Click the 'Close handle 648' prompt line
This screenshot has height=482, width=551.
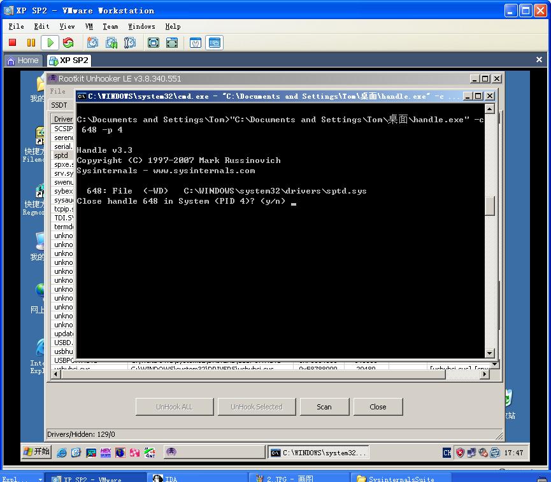pyautogui.click(x=181, y=201)
